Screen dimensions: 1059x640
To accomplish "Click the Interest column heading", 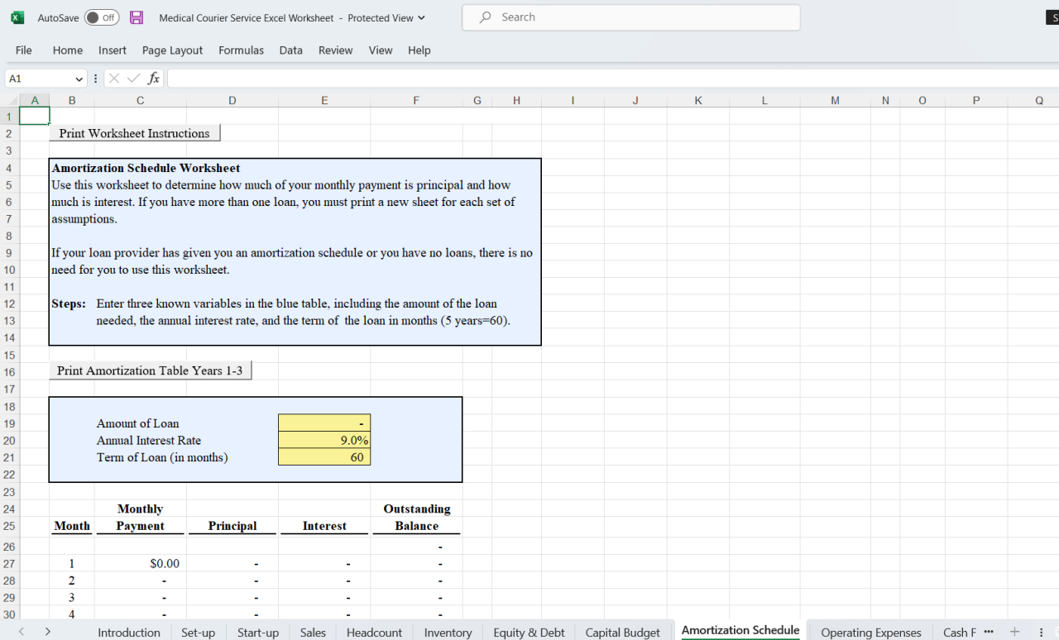I will [x=324, y=526].
